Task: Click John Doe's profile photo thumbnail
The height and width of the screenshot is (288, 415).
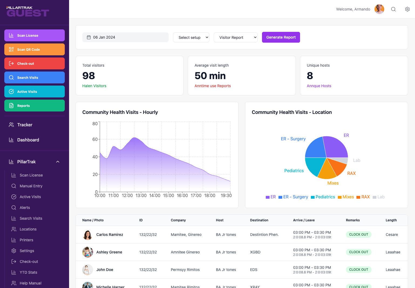Action: pyautogui.click(x=87, y=270)
